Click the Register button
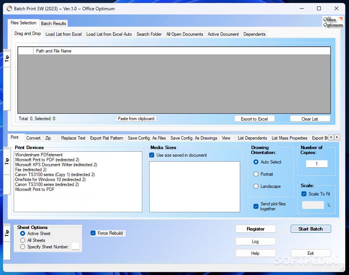 click(255, 229)
